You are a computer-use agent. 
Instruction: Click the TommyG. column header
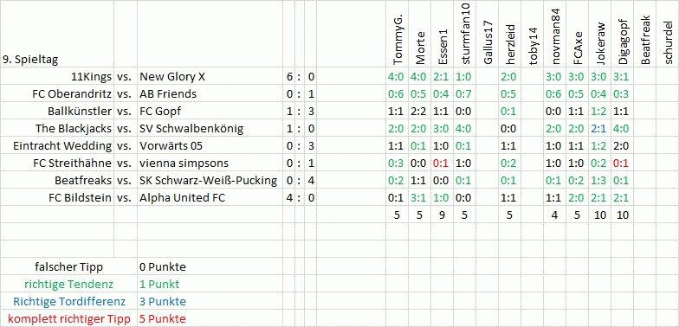(x=398, y=35)
